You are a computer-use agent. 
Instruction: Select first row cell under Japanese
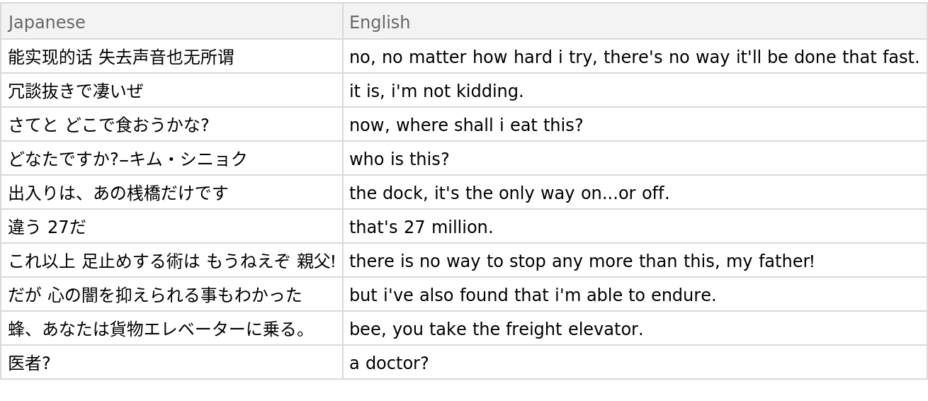(171, 56)
